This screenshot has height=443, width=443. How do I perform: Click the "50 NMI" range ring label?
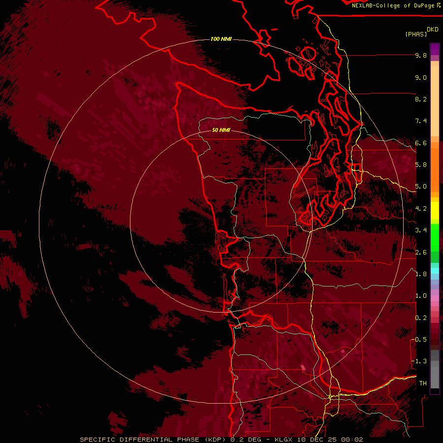(221, 130)
